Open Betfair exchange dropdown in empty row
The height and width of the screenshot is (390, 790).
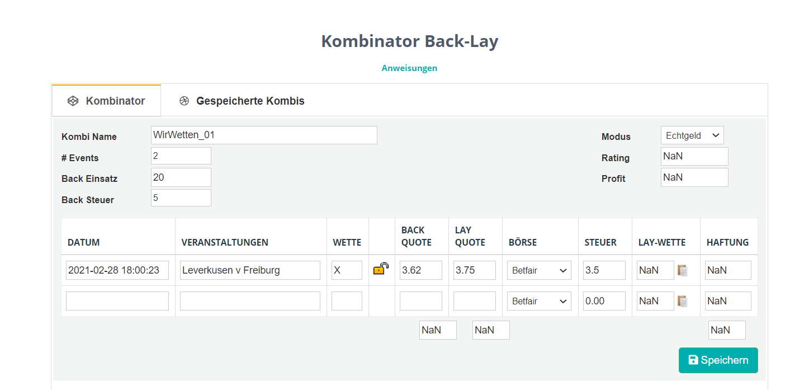[x=539, y=301]
